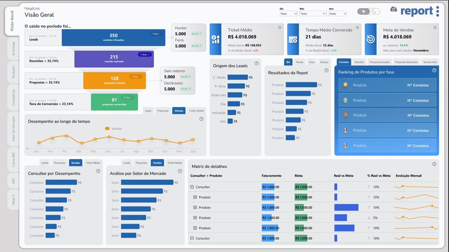This screenshot has height=252, width=449.
Task: Click the 215 reunião realizada funnel stage
Action: (114, 59)
